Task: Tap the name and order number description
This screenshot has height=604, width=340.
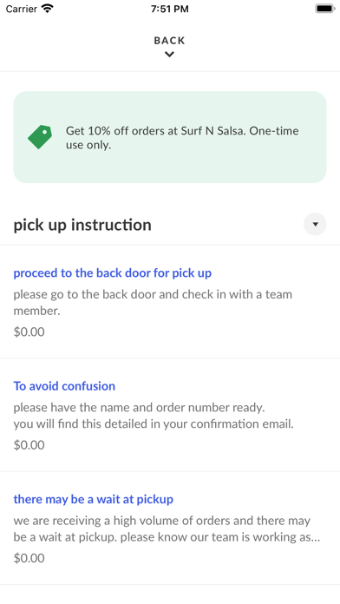Action: [154, 416]
